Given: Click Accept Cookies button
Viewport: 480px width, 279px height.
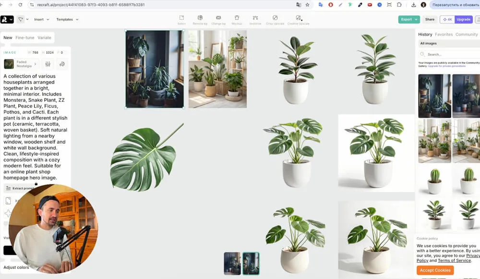Looking at the screenshot, I should coord(435,270).
